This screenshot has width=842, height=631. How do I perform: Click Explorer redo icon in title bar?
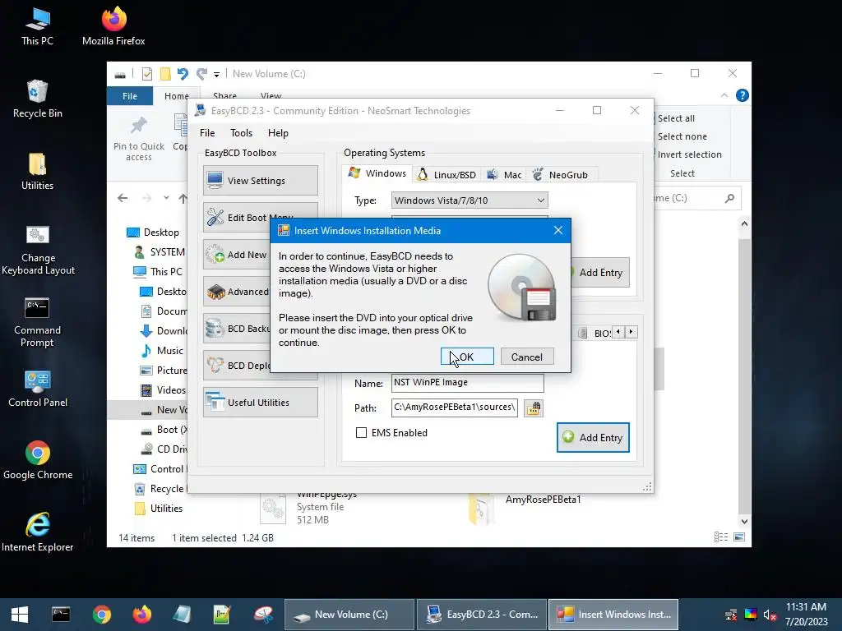click(x=201, y=73)
